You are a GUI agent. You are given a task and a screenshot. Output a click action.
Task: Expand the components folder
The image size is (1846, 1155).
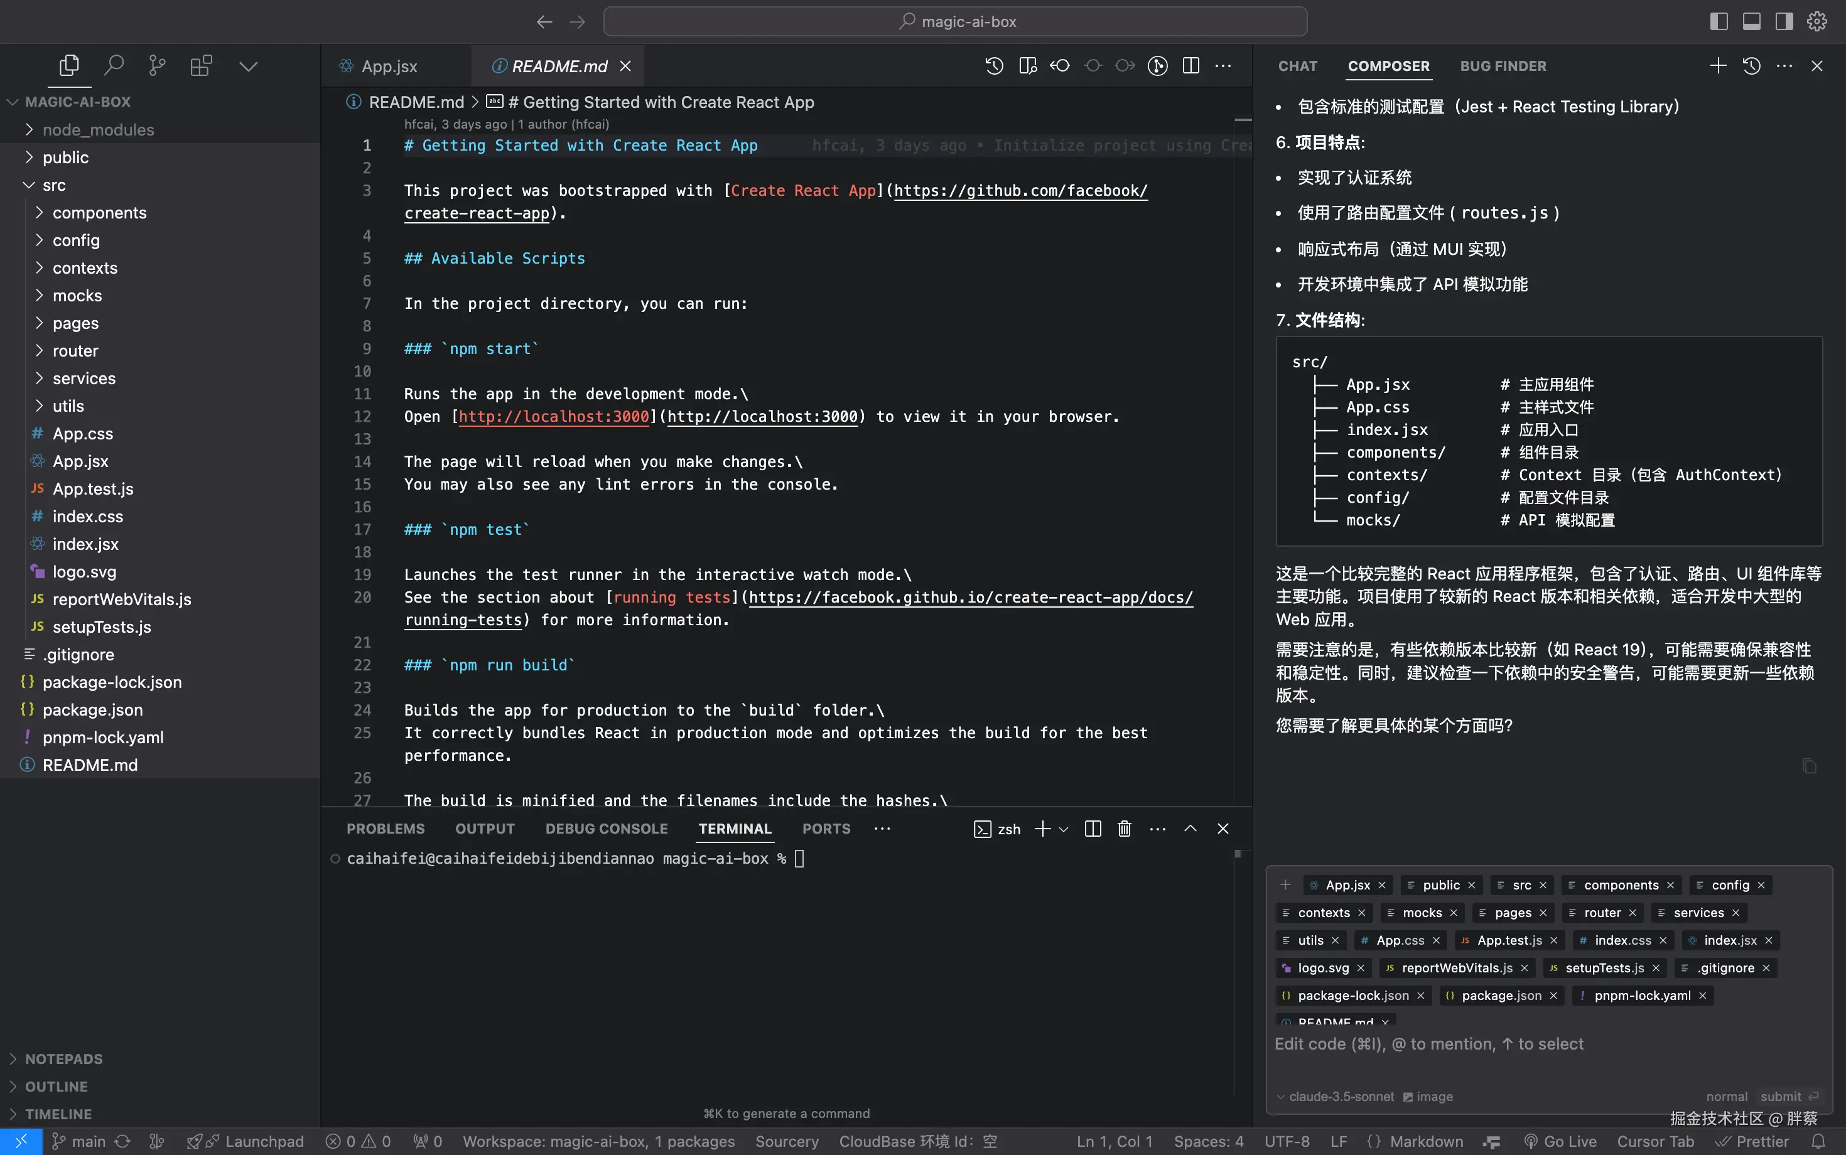99,212
